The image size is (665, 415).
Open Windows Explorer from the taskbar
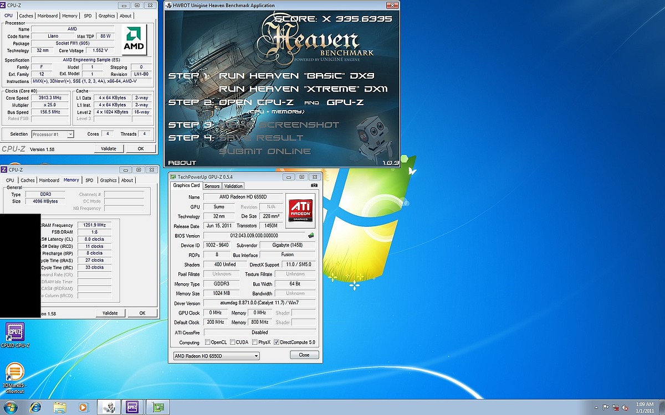tap(60, 407)
